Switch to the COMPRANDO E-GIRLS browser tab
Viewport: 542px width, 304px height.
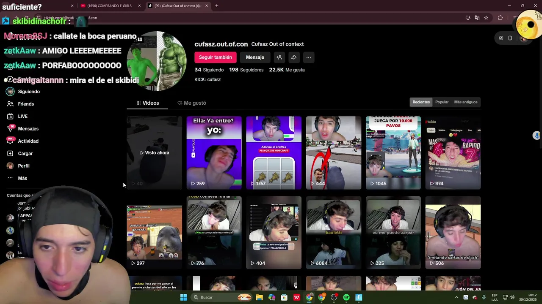pyautogui.click(x=110, y=6)
